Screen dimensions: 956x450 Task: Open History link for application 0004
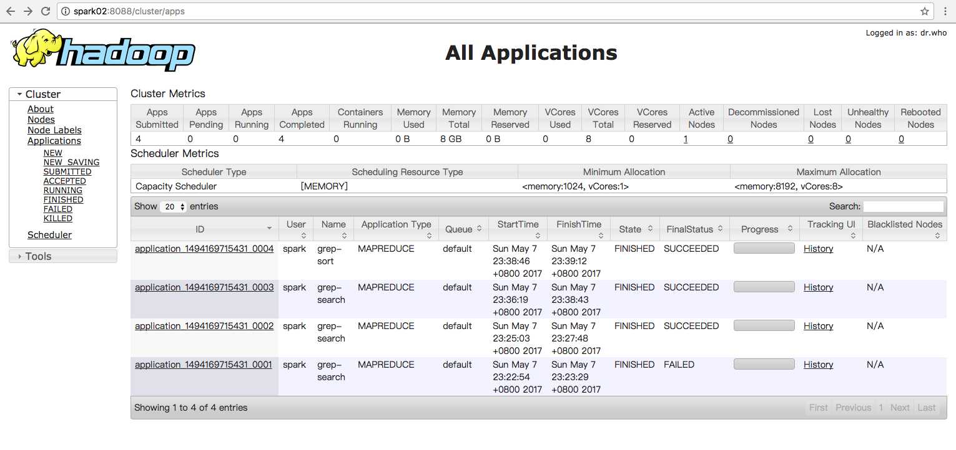point(819,249)
